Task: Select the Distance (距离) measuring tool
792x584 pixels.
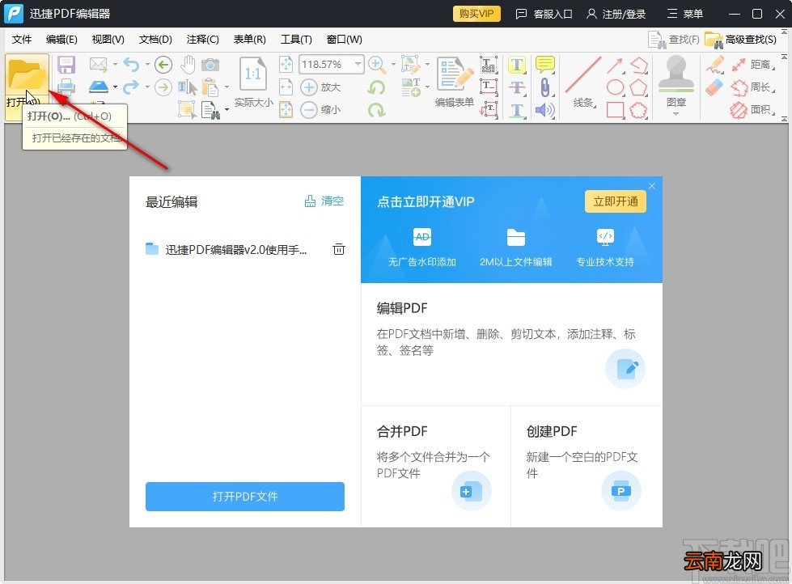Action: (753, 65)
